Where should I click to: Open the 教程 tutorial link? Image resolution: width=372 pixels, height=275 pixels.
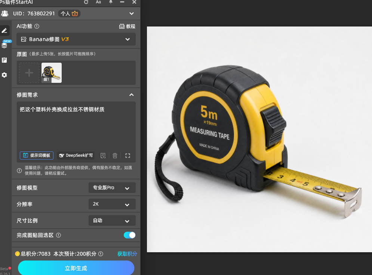pos(127,26)
